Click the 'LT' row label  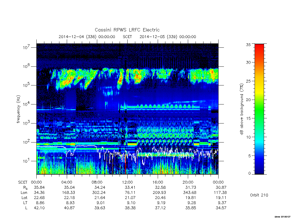(25, 203)
